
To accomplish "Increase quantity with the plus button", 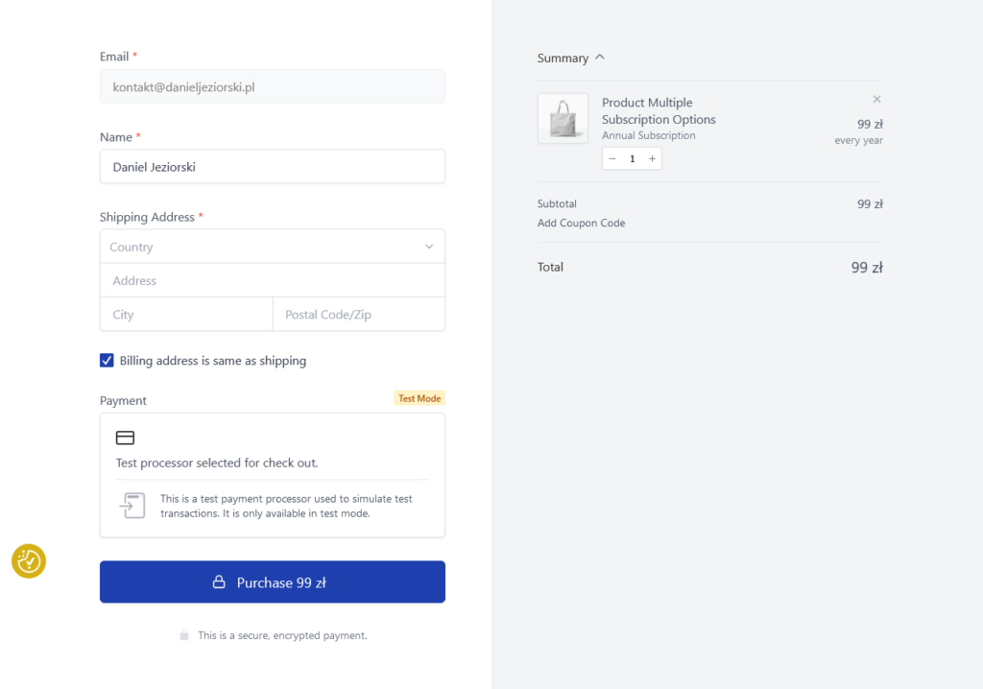I will 652,158.
